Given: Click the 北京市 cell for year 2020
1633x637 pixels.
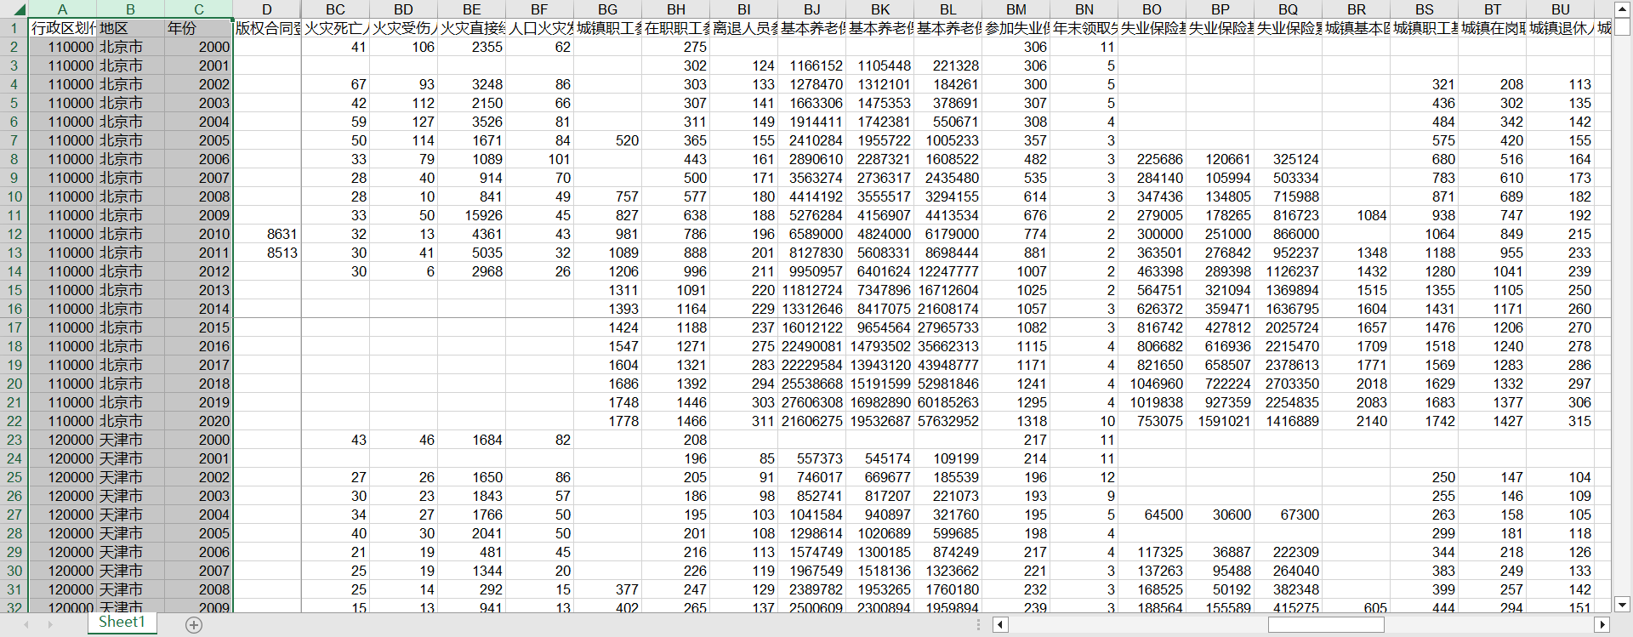Looking at the screenshot, I should pos(130,421).
